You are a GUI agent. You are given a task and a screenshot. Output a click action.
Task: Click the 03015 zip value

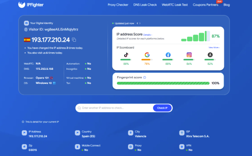pos(32,150)
